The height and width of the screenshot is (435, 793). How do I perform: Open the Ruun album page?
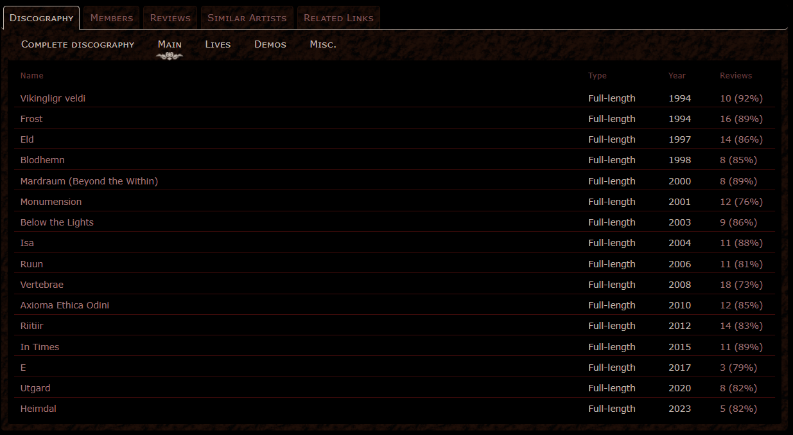(x=32, y=264)
